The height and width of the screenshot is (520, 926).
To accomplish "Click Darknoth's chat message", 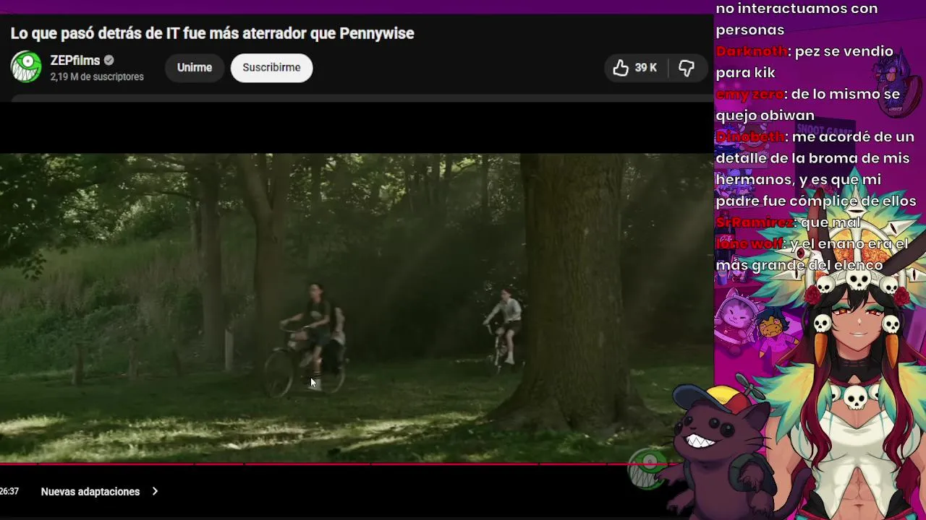I will 804,62.
